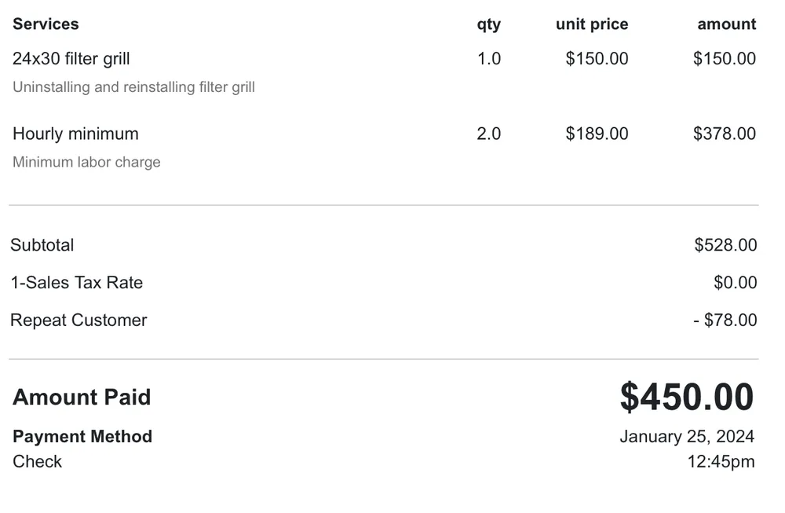Click the Services column header
785x513 pixels.
point(46,24)
